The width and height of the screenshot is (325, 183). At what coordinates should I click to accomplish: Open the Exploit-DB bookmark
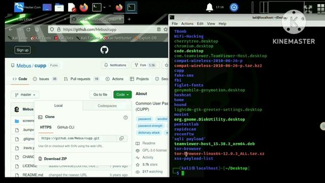pyautogui.click(x=146, y=38)
